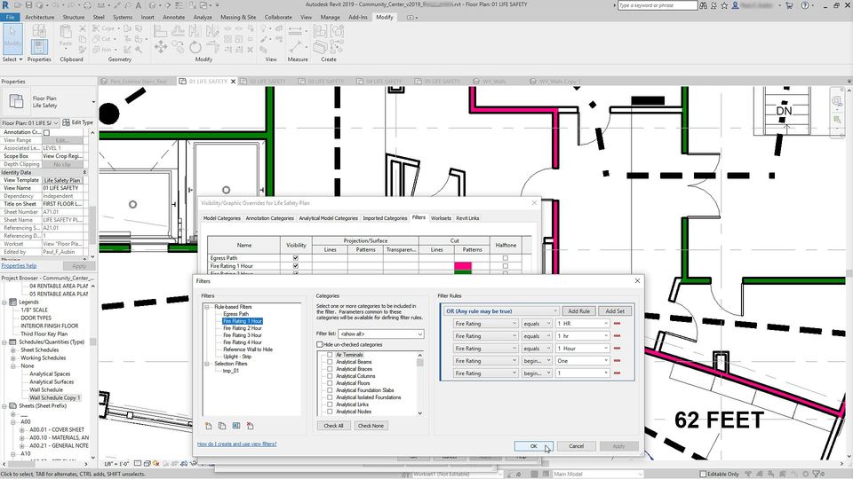Click the Check None button
The image size is (853, 479).
371,426
